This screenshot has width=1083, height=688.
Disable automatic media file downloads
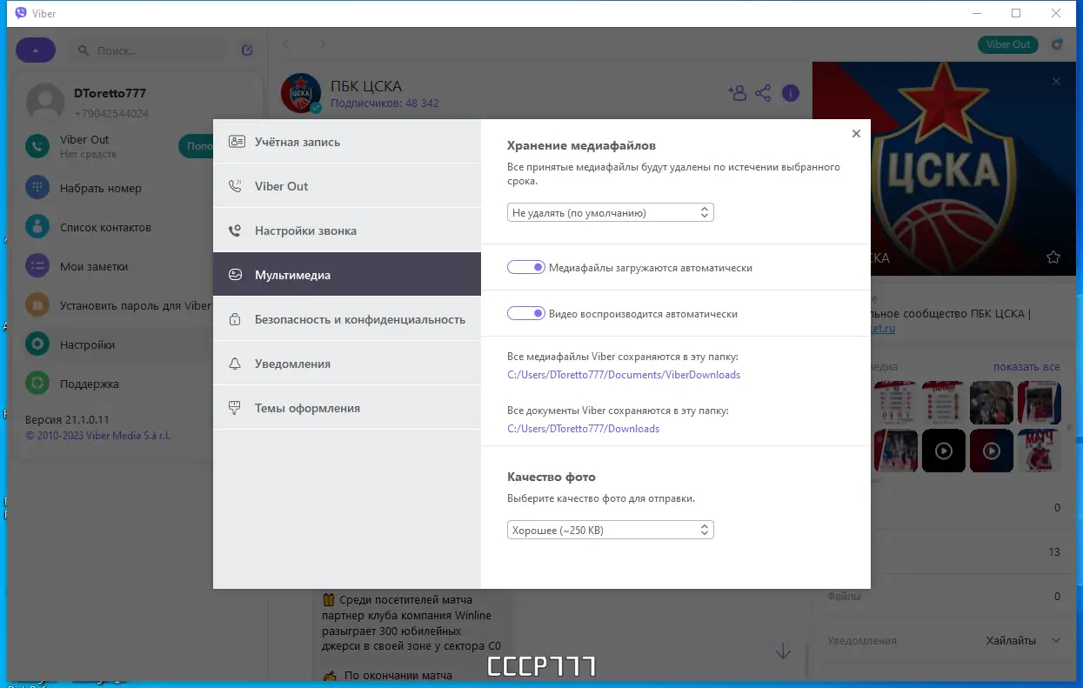tap(526, 267)
